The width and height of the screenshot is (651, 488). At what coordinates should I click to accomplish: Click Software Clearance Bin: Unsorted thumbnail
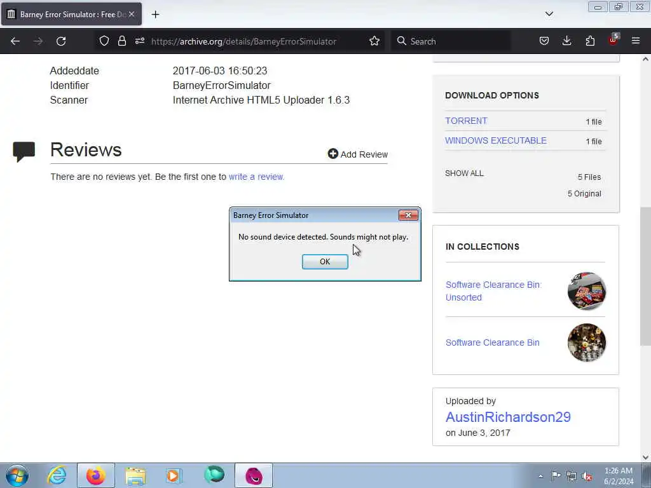pos(586,291)
